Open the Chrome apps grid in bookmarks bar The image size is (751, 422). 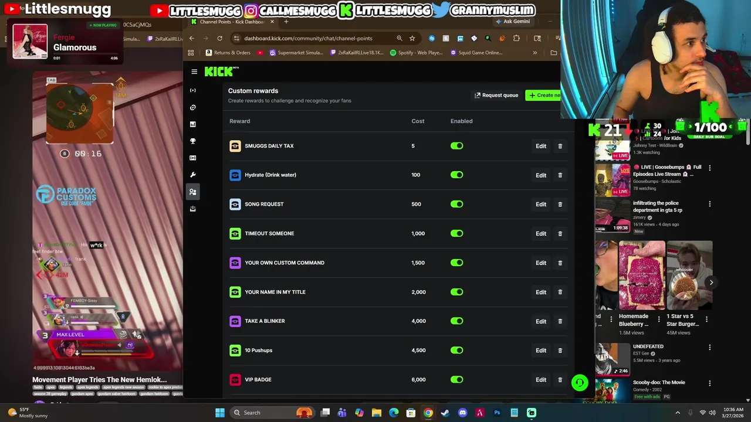[191, 53]
